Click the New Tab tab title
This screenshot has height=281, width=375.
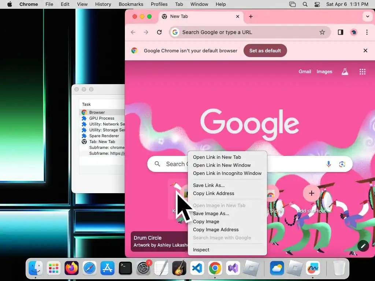coord(179,16)
